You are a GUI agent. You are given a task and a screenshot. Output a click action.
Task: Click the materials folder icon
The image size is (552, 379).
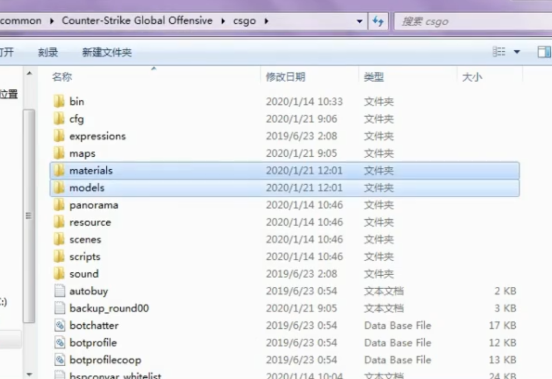[x=59, y=170]
